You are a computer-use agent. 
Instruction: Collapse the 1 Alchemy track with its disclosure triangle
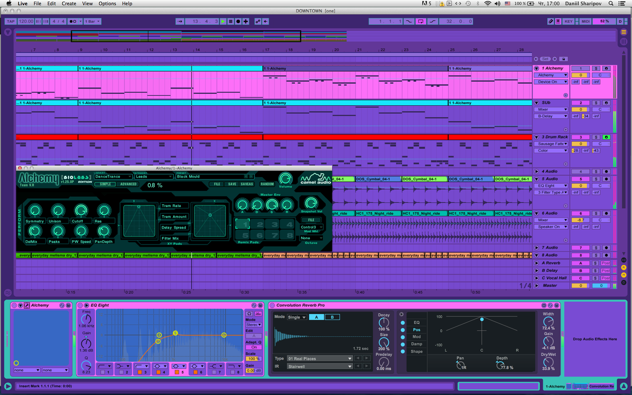coord(536,68)
